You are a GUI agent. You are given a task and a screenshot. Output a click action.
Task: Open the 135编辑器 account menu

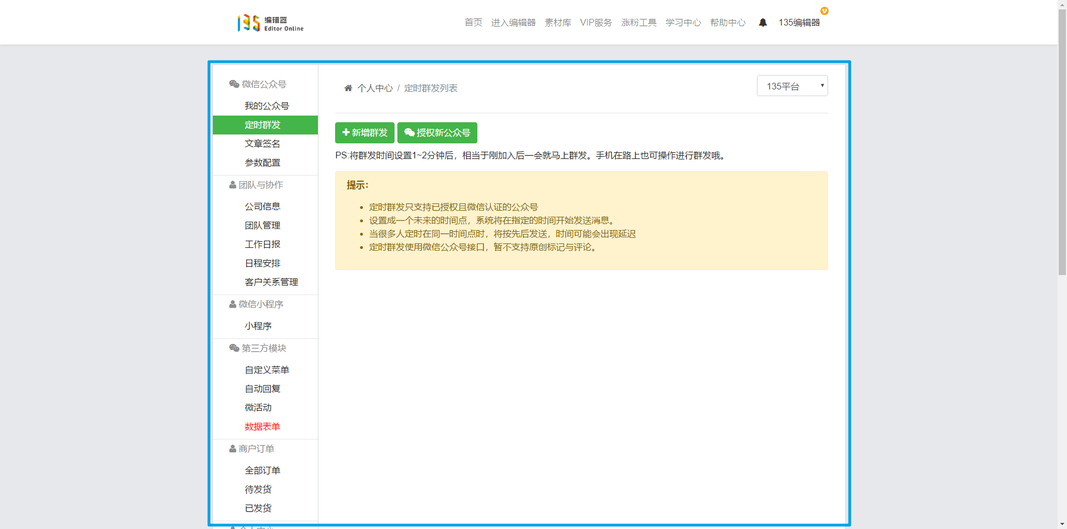tap(799, 23)
